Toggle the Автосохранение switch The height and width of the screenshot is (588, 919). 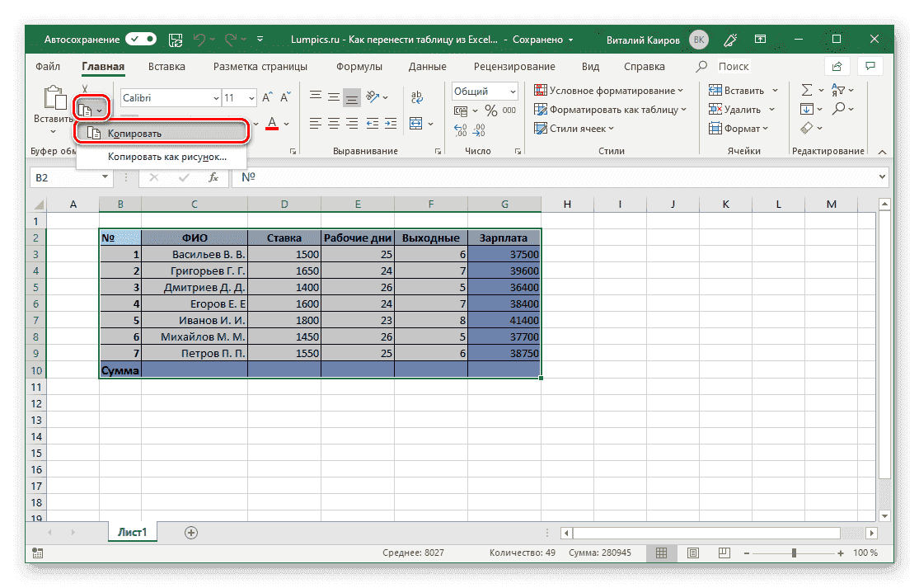[139, 39]
